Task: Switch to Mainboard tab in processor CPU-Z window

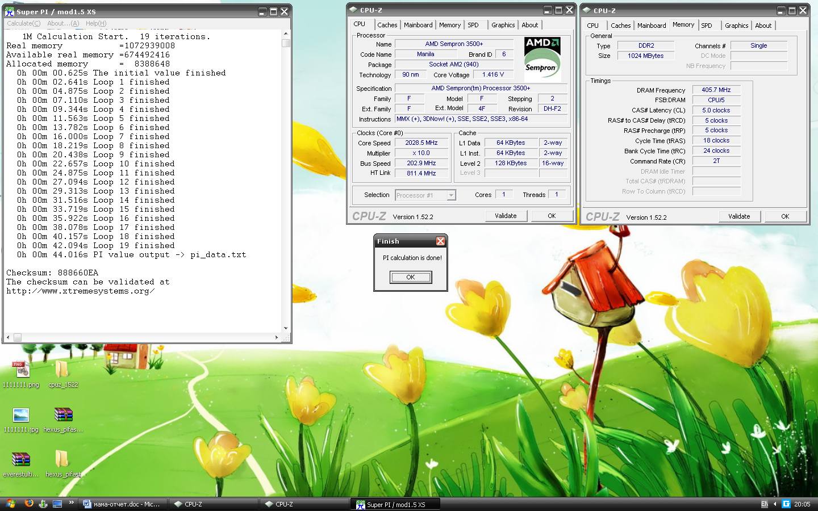Action: coord(418,25)
